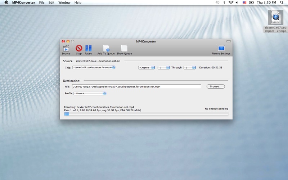This screenshot has width=288, height=180.
Task: Open the Chapters dropdown
Action: 147,68
